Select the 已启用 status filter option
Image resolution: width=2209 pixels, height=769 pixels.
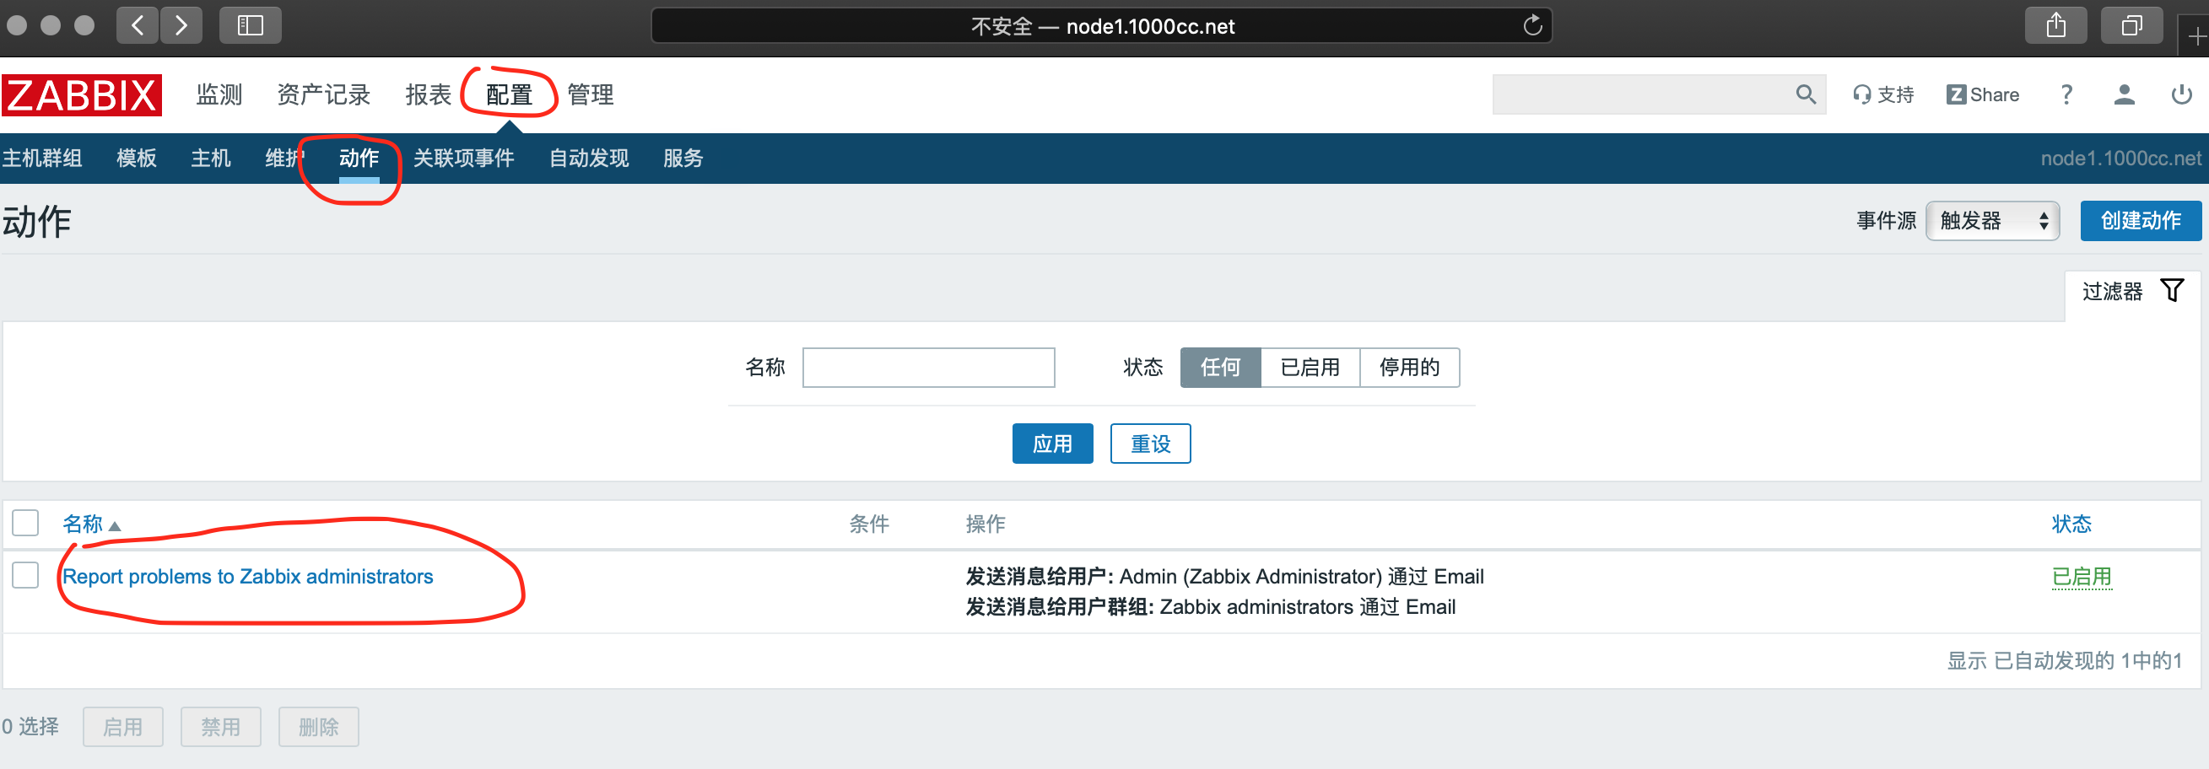(x=1310, y=368)
